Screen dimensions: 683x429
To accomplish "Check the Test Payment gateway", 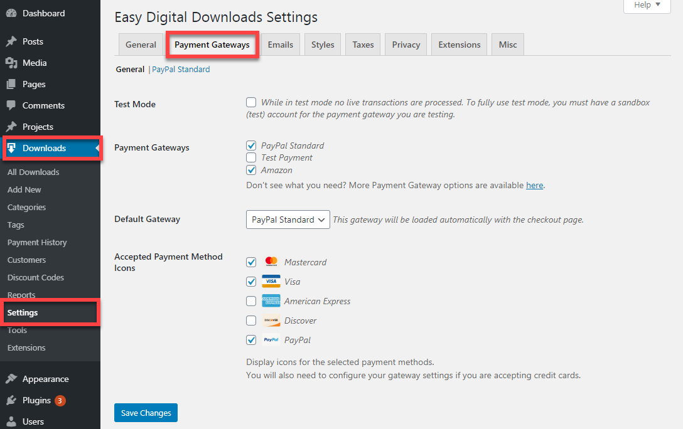I will [x=251, y=157].
